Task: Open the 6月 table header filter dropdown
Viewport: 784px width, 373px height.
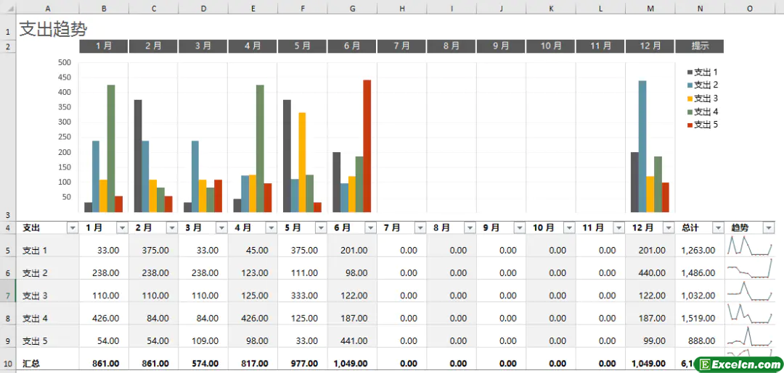Action: (x=370, y=228)
